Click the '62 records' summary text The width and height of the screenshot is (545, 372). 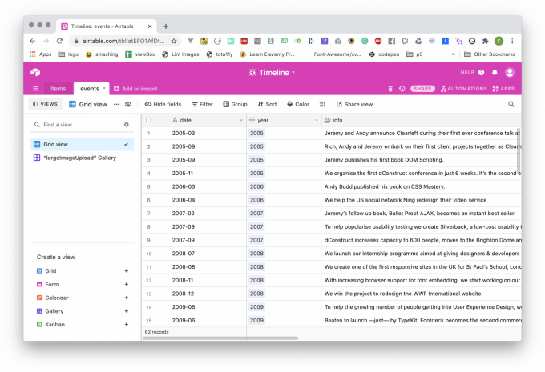pos(157,332)
